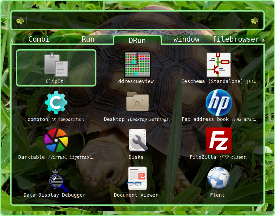The width and height of the screenshot is (275, 216).
Task: Launch the Disks utility icon
Action: (x=137, y=140)
